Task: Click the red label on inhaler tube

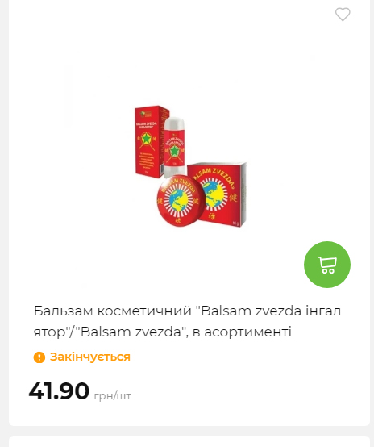Action: point(175,149)
